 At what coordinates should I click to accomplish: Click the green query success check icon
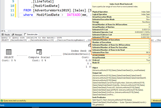click(2, 100)
